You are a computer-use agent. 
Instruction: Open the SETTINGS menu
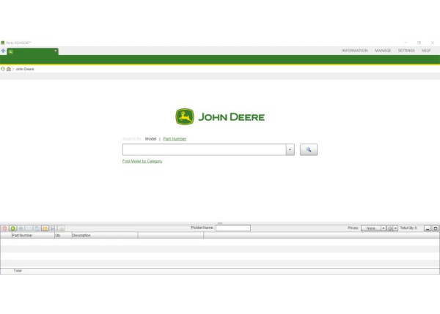point(406,51)
